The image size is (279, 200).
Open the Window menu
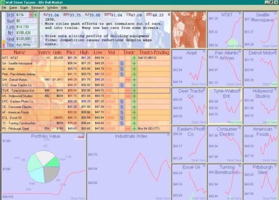(x=52, y=8)
